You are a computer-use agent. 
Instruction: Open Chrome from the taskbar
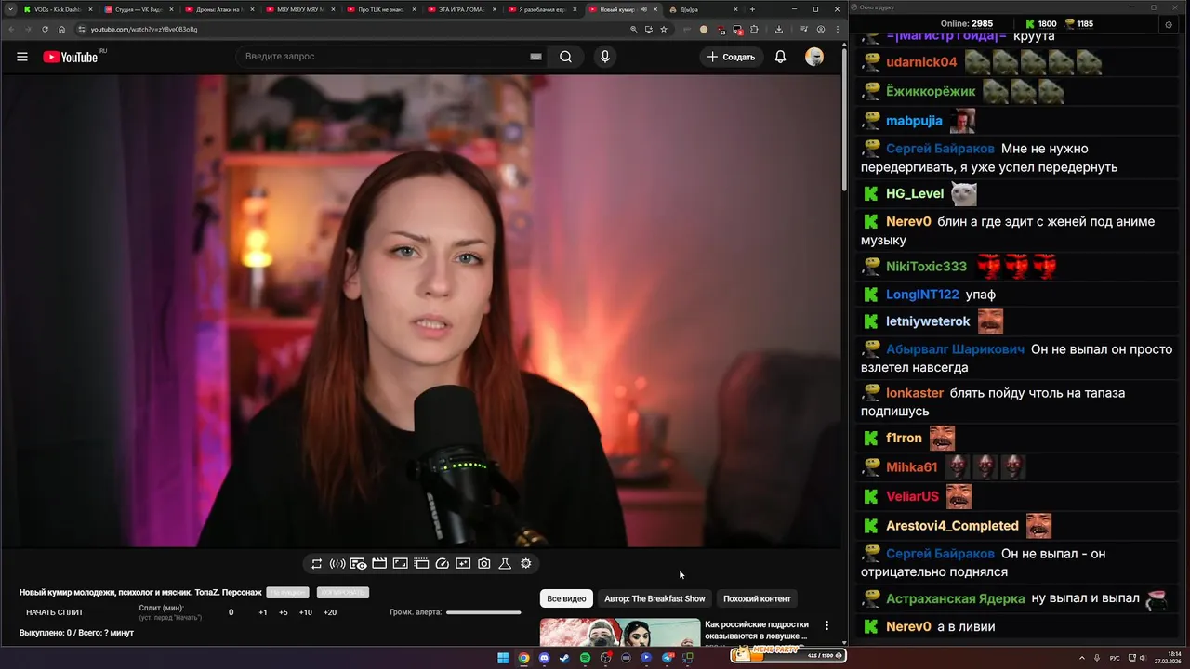tap(523, 658)
